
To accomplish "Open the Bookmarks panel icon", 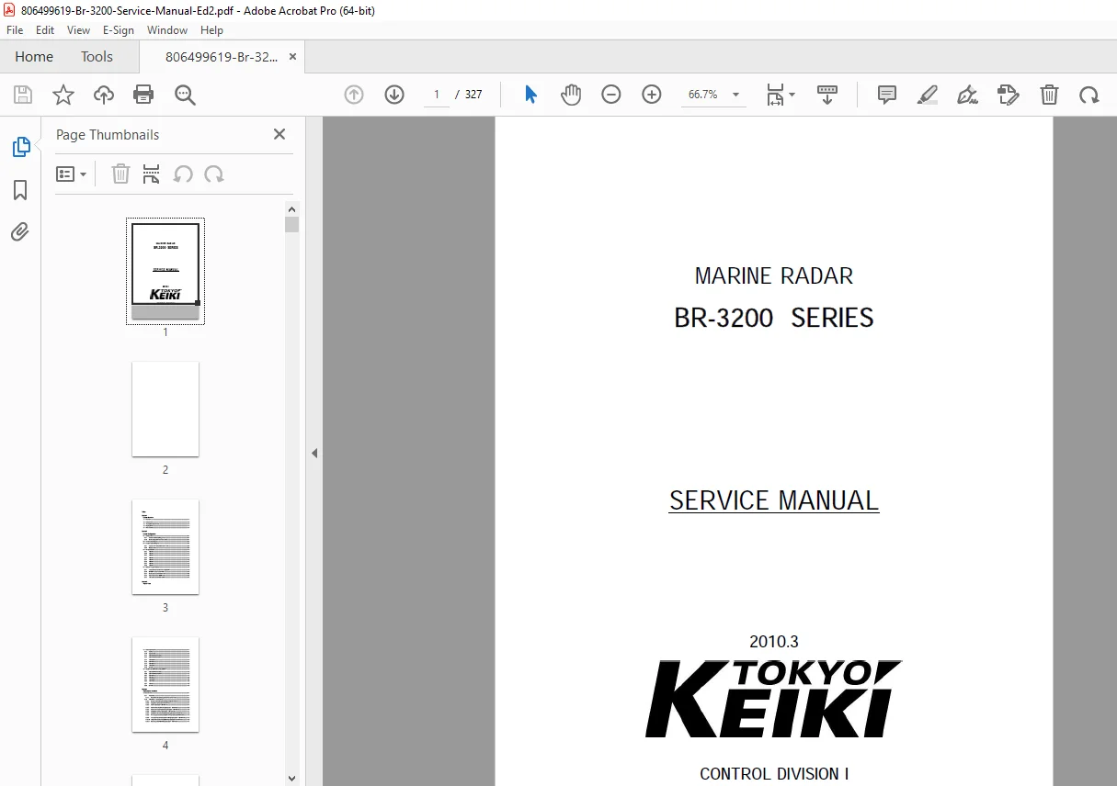I will coord(20,190).
